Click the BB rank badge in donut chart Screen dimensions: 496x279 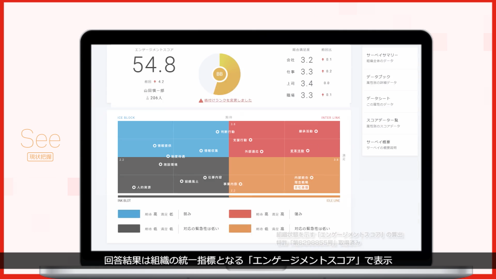[220, 74]
